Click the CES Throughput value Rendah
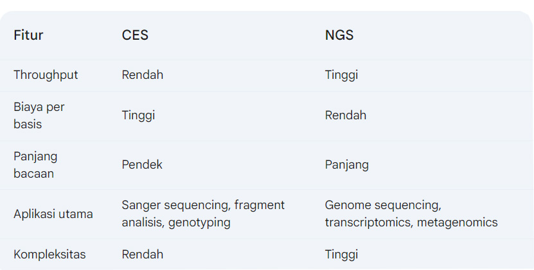Screen dimensions: 534x270 coord(143,75)
